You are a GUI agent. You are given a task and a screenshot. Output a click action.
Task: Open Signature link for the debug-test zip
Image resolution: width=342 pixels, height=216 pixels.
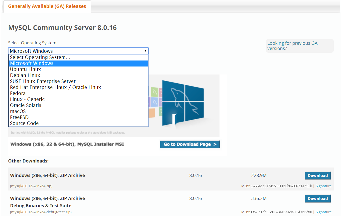coord(324,212)
